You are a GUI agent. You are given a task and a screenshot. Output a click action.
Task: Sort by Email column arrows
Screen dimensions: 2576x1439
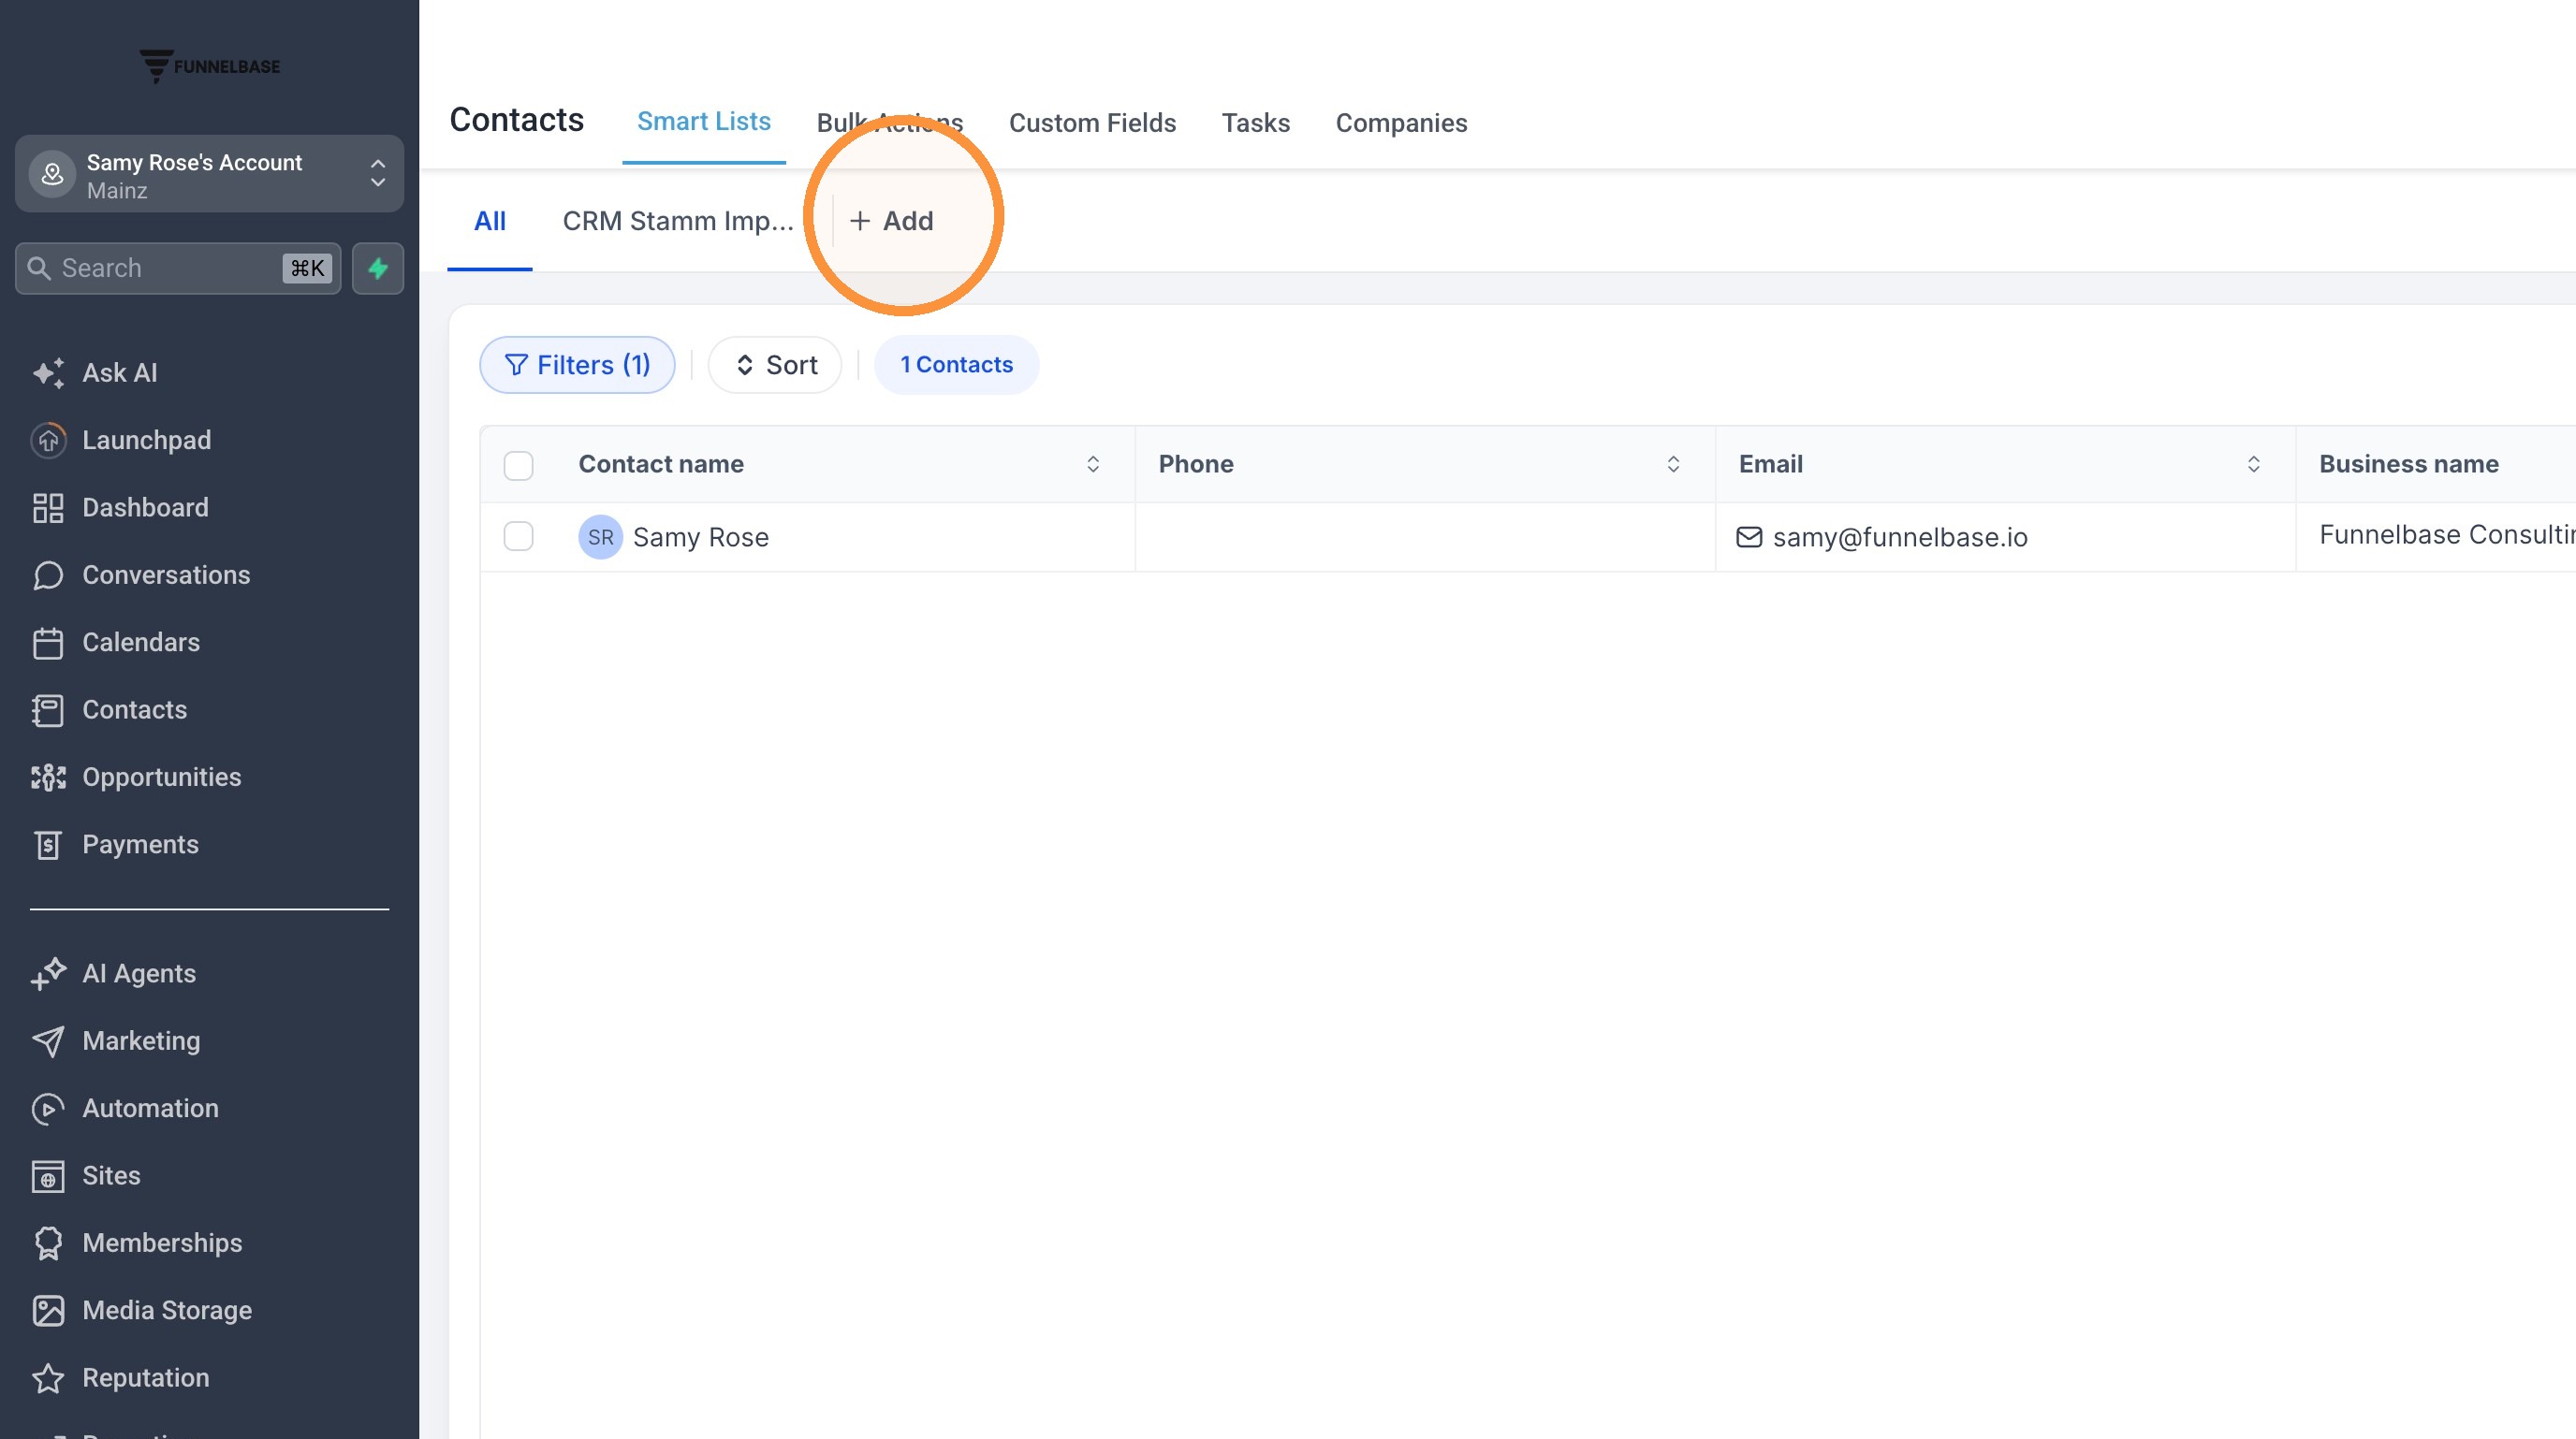(2253, 464)
